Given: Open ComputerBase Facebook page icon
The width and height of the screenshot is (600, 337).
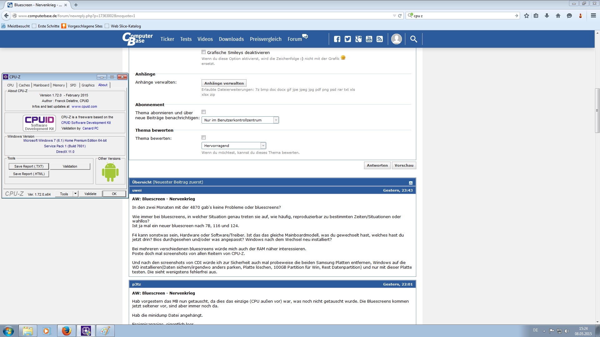Looking at the screenshot, I should pyautogui.click(x=337, y=39).
